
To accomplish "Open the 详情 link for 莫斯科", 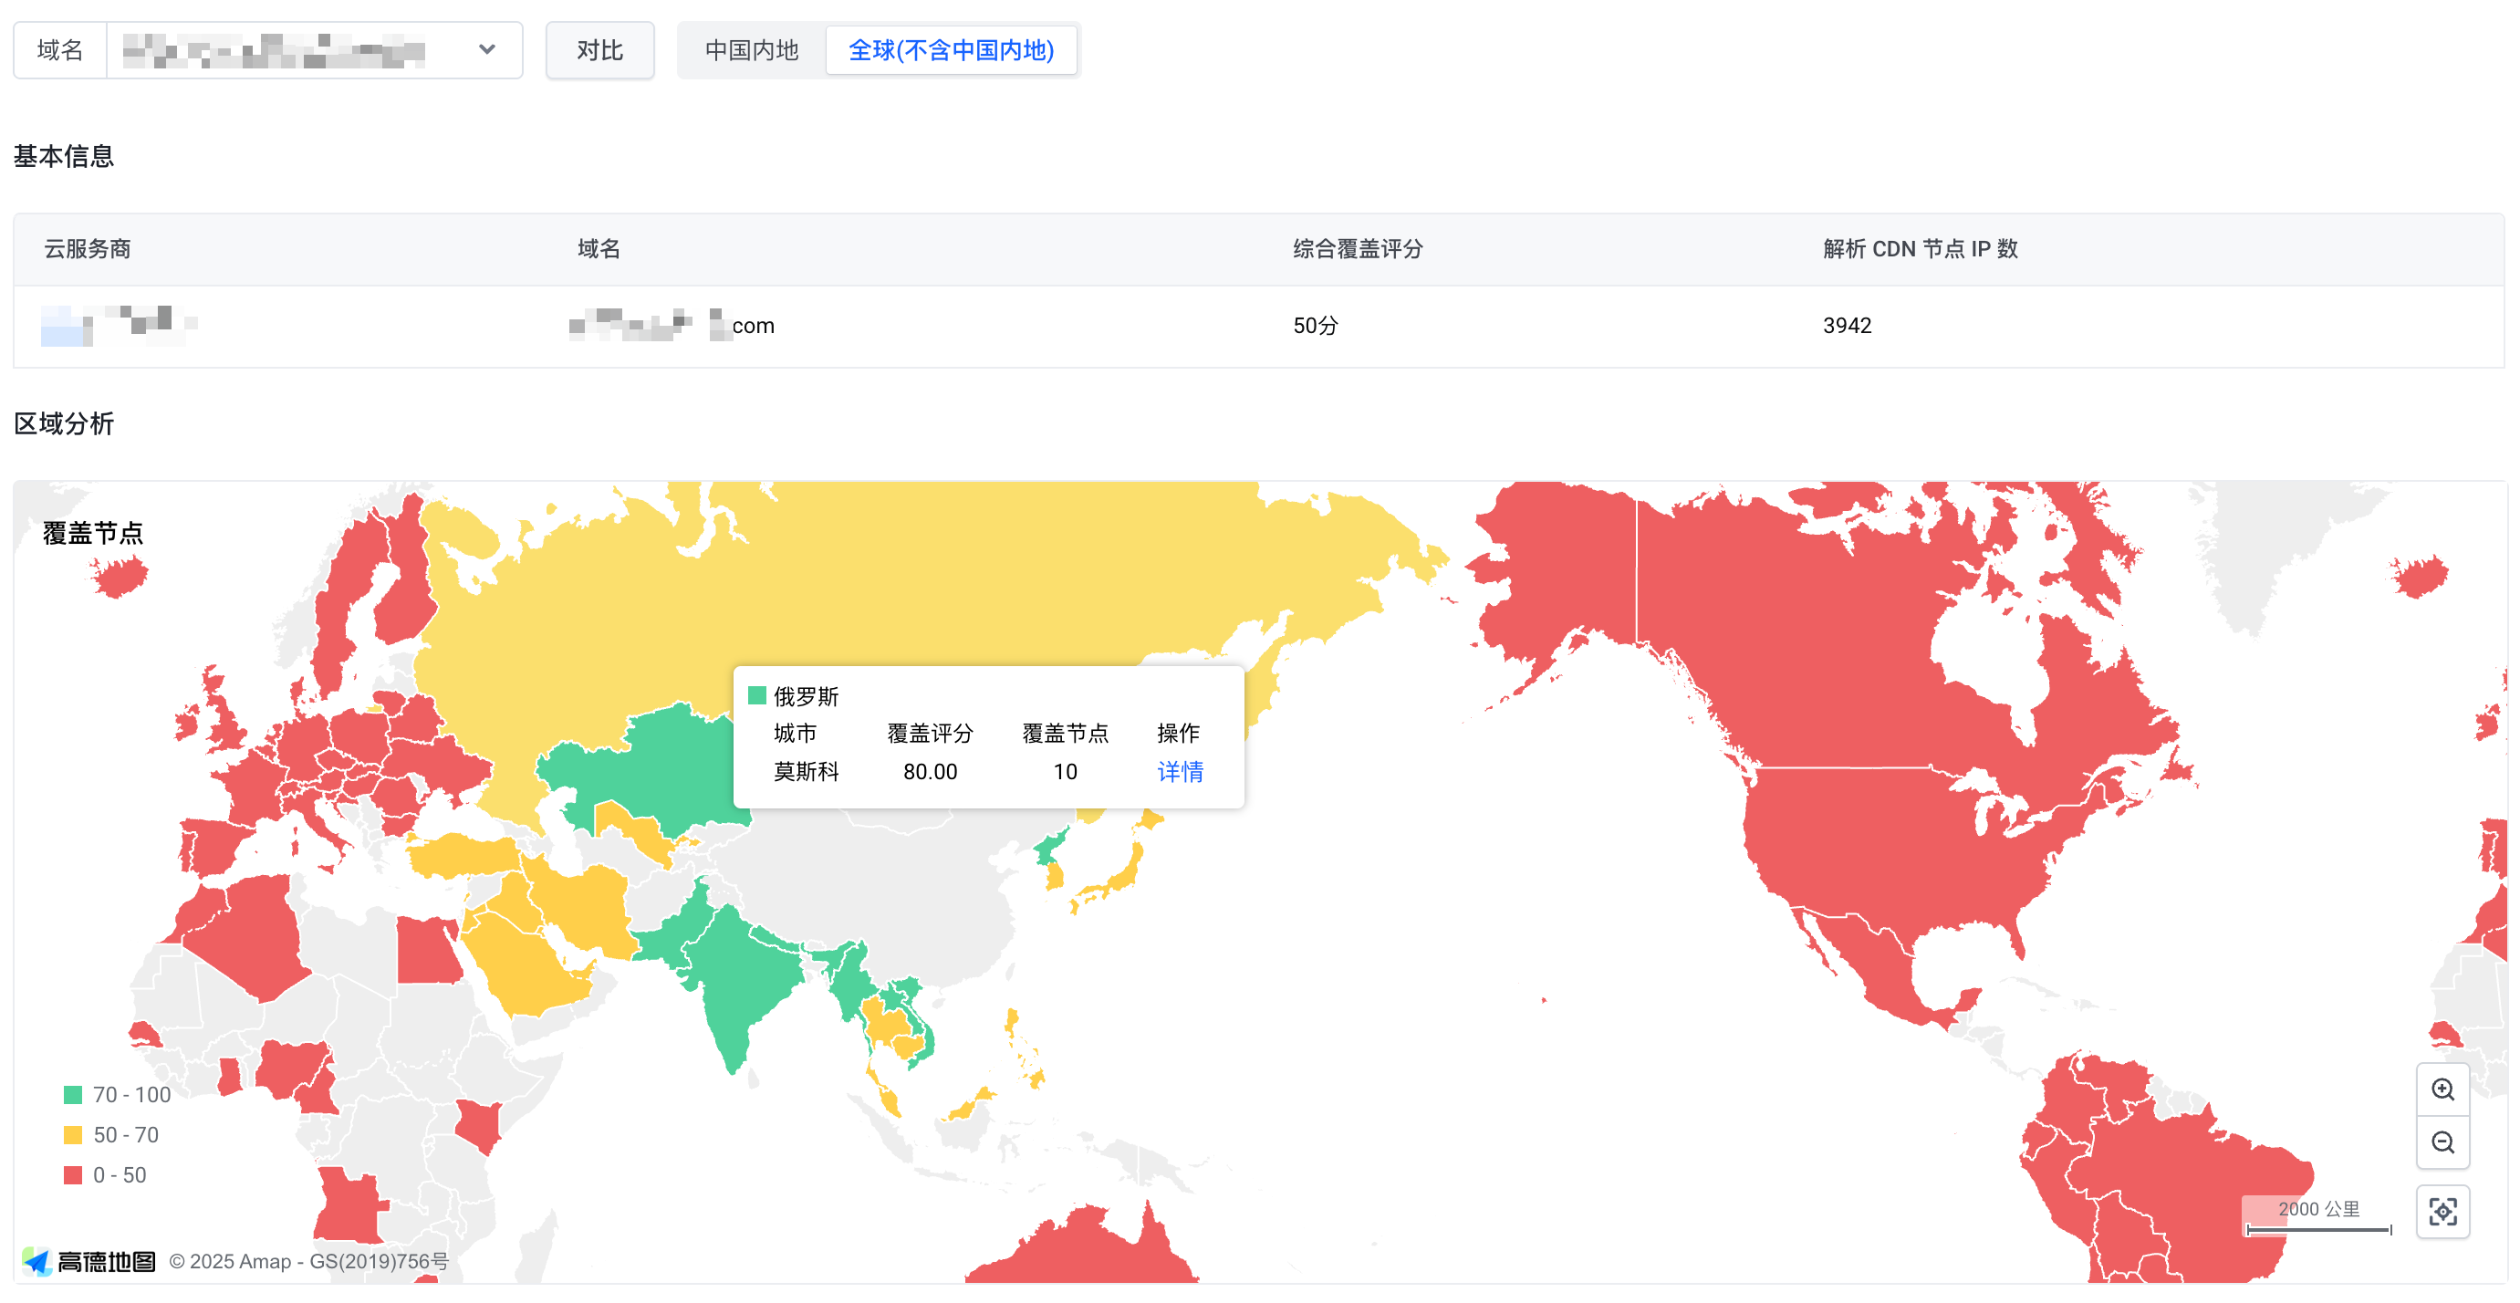I will click(1179, 772).
